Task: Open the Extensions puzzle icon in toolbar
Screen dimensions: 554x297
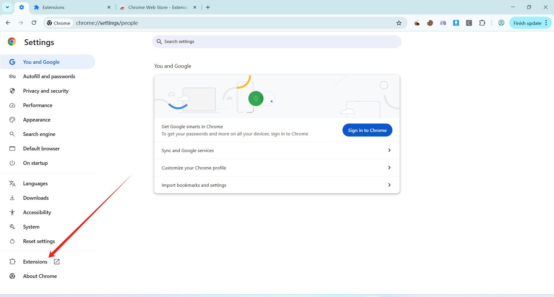Action: click(x=482, y=23)
